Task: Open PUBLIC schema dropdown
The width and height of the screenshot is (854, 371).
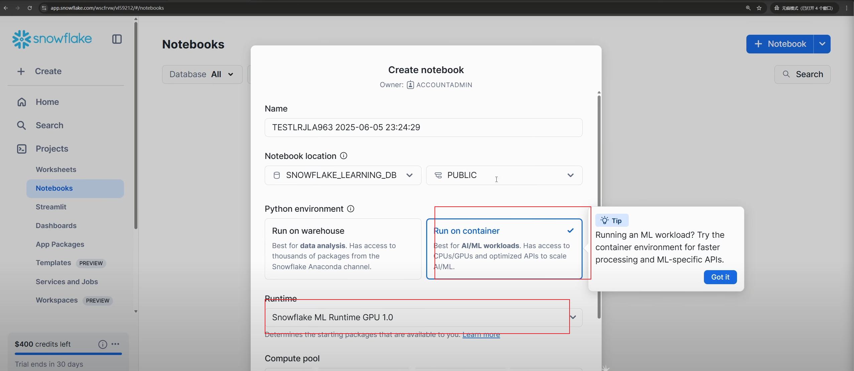Action: click(504, 175)
